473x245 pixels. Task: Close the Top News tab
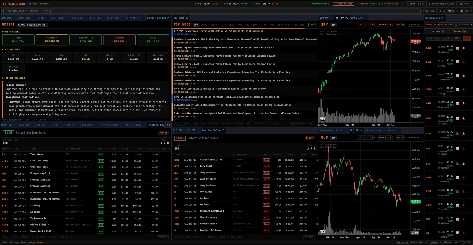pos(187,18)
